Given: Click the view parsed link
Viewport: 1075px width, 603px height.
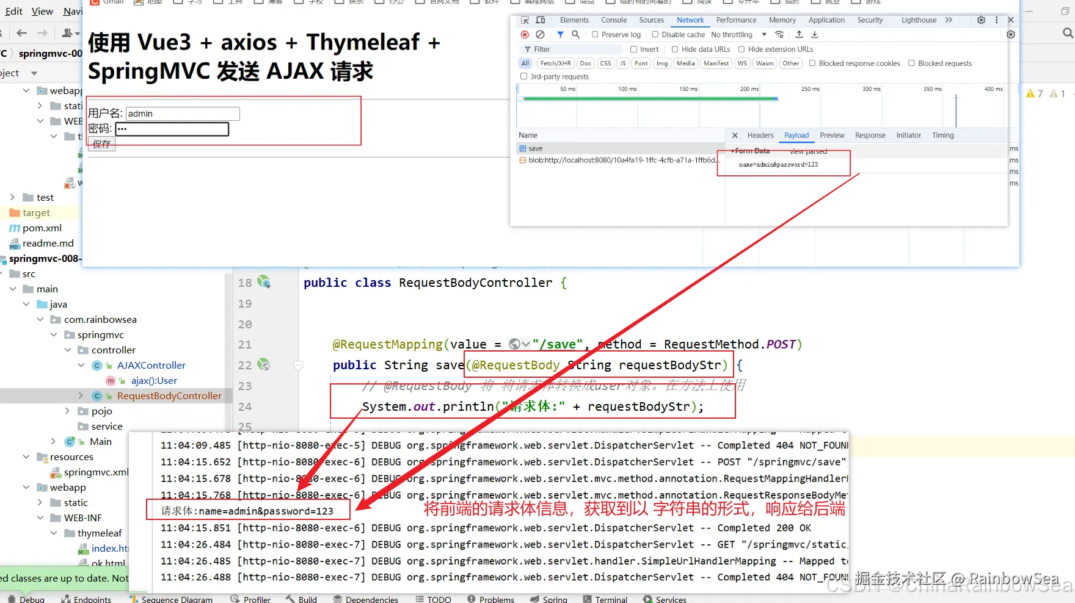Looking at the screenshot, I should pos(808,151).
